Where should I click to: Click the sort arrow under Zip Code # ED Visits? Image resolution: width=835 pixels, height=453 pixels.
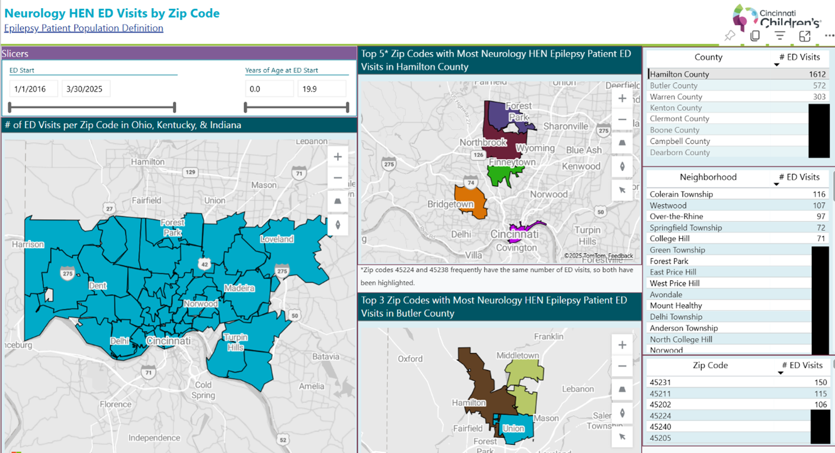coord(781,373)
